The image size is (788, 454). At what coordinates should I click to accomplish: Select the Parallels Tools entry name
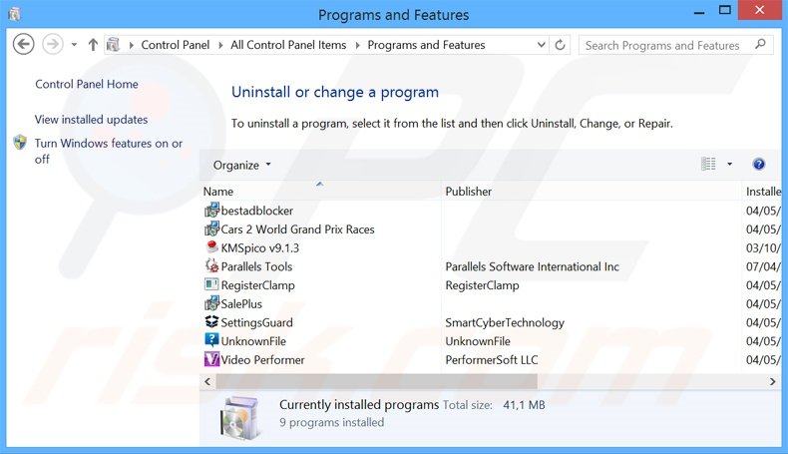pyautogui.click(x=256, y=266)
